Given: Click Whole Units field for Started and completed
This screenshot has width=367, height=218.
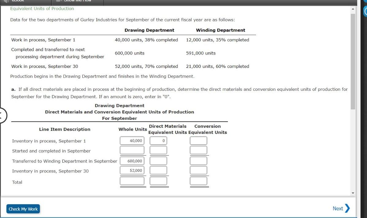Looking at the screenshot, I should point(132,150).
